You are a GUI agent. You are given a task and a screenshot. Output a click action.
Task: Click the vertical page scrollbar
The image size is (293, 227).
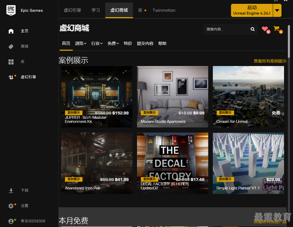point(289,41)
